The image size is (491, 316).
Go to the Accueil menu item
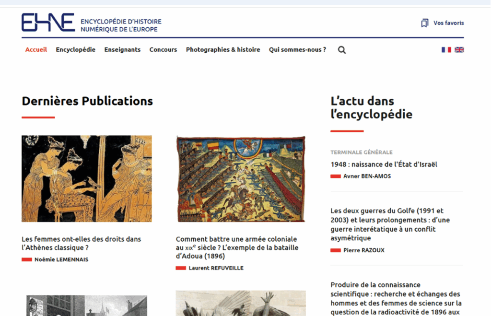click(36, 49)
